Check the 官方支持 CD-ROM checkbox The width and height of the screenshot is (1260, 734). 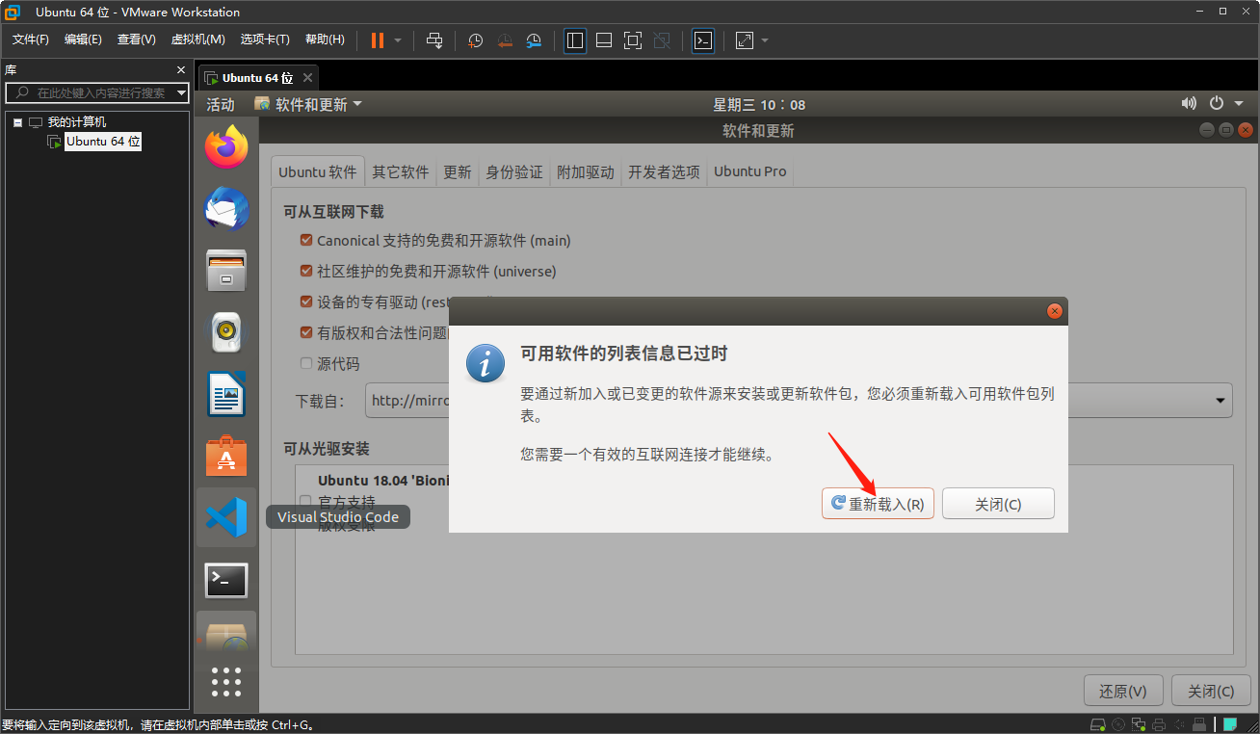click(305, 501)
